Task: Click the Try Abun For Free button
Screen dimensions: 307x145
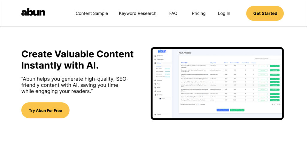Action: coord(46,110)
